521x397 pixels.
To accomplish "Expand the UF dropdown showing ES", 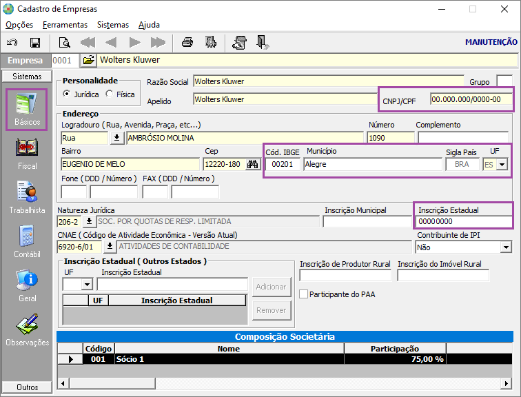I will 502,165.
